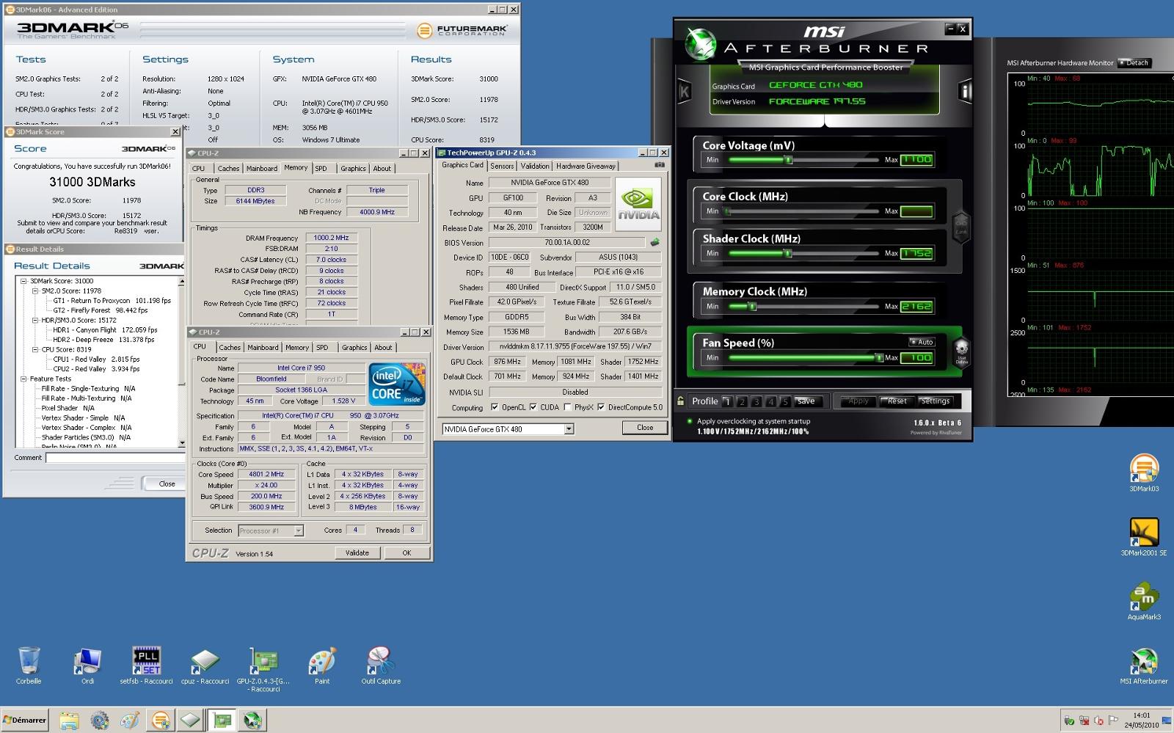The height and width of the screenshot is (733, 1174).
Task: Click the taskbar GPU-Z card icon
Action: pos(222,721)
